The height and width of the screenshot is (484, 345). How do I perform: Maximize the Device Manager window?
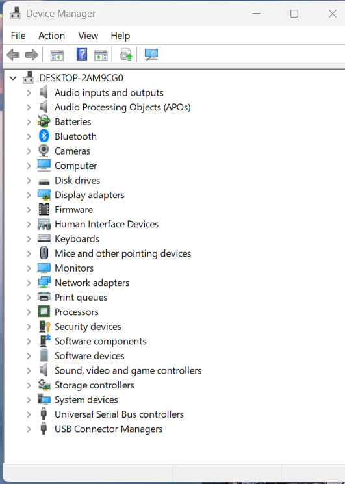click(294, 14)
